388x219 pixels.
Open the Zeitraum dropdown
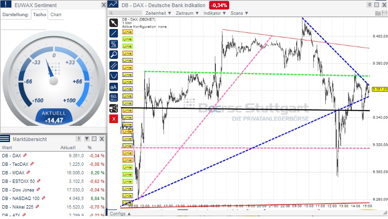tap(187, 13)
